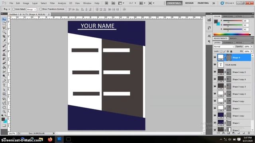This screenshot has height=143, width=255.
Task: Select the Horizontal Type tool
Action: pyautogui.click(x=4, y=85)
